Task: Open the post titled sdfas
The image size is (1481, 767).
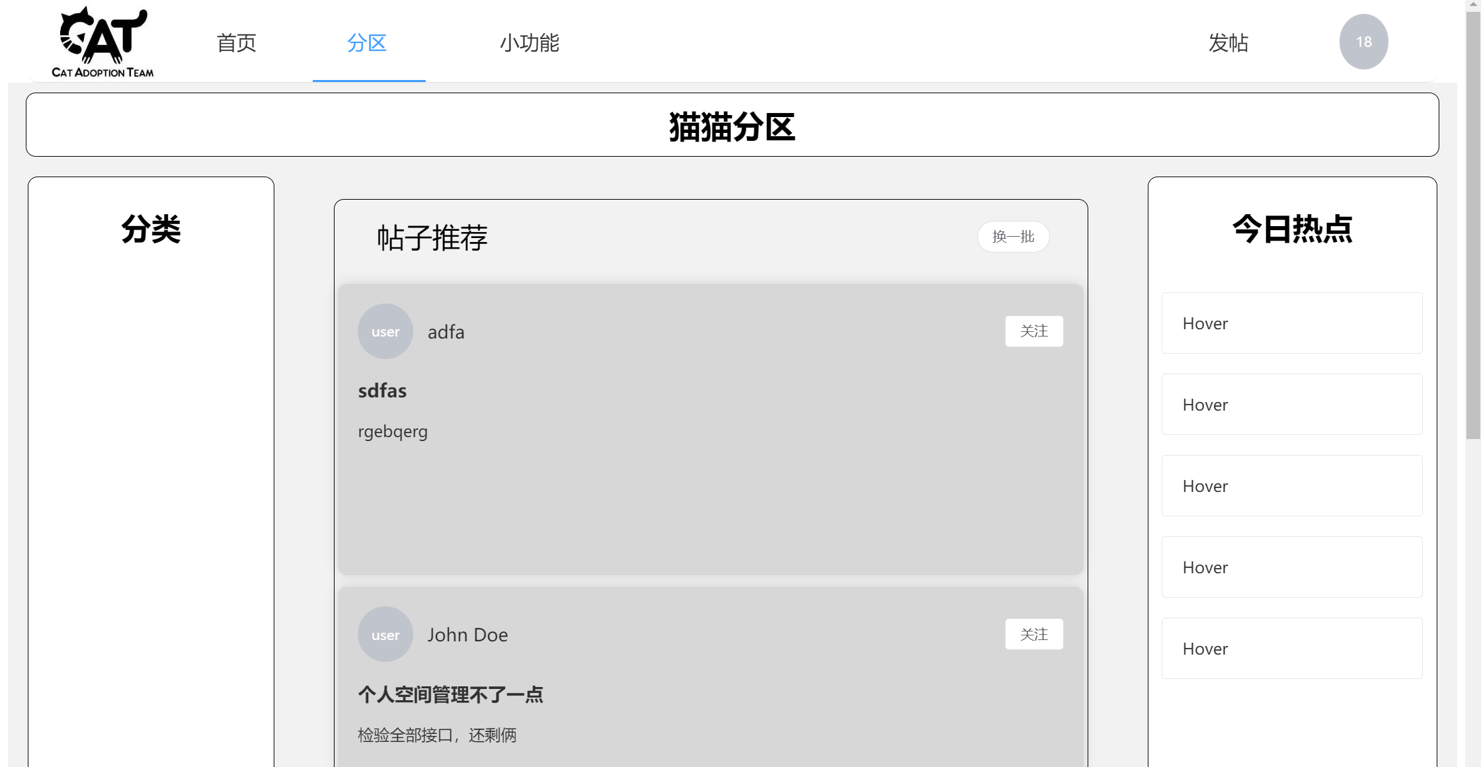Action: pyautogui.click(x=382, y=391)
